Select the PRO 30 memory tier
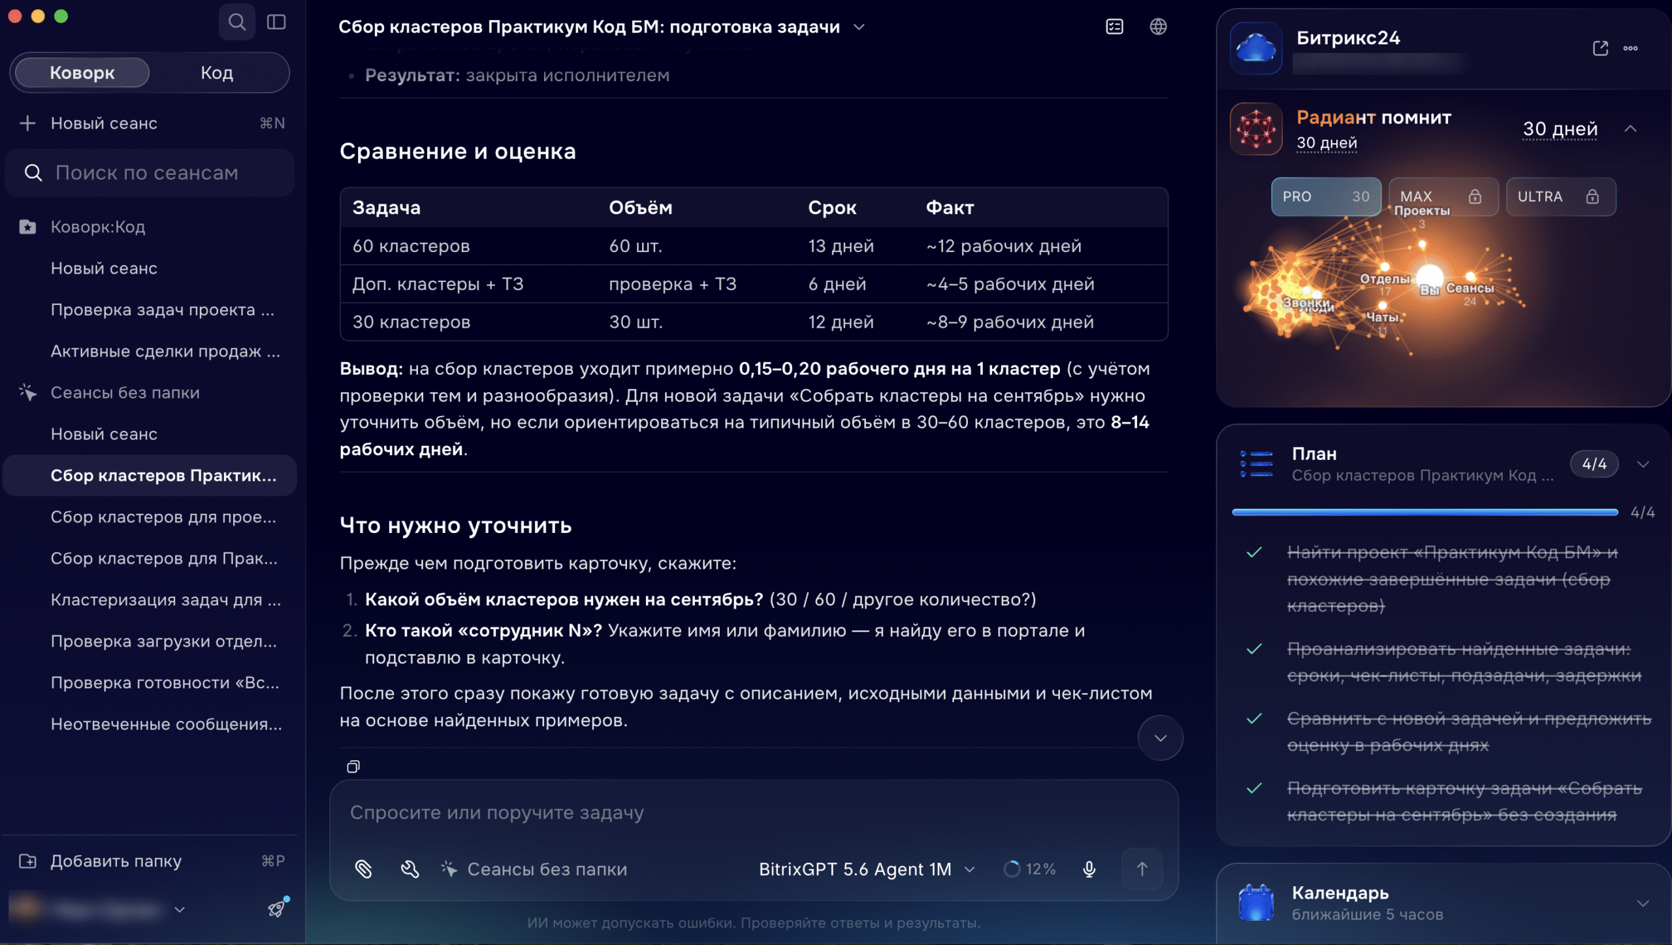Screen dimensions: 1672x945 point(1326,197)
